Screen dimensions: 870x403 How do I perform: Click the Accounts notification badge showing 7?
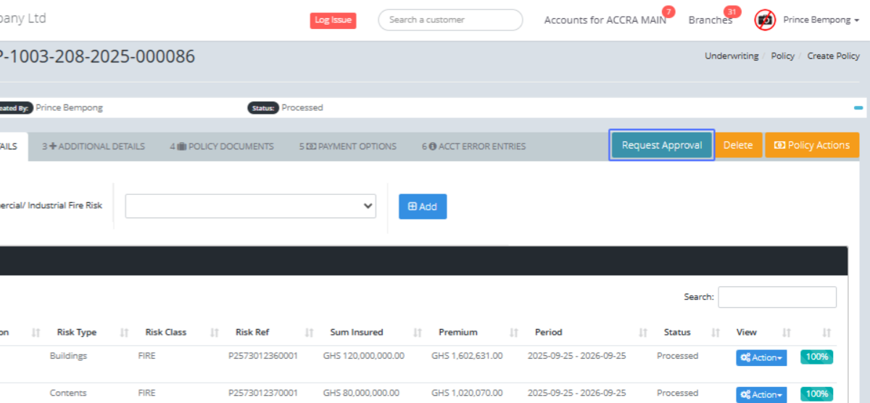pos(668,12)
